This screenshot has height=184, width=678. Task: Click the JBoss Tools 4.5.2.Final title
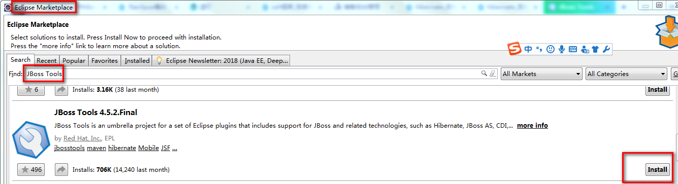(x=95, y=112)
